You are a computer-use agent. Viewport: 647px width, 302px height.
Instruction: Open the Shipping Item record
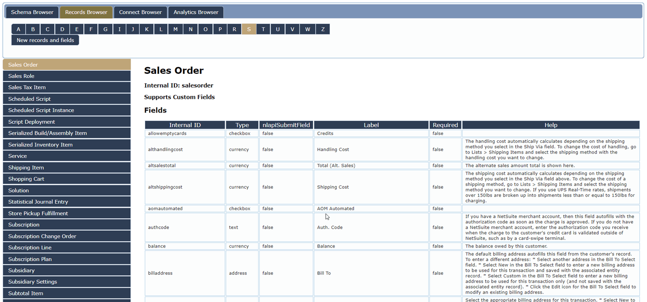point(67,167)
